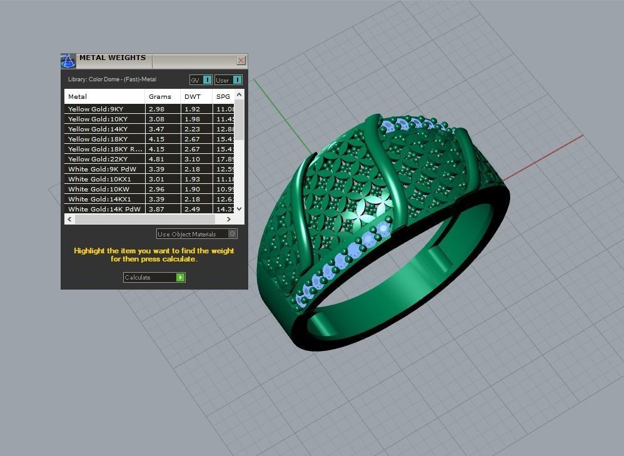Click the Metal Weights builder logo icon

[68, 61]
